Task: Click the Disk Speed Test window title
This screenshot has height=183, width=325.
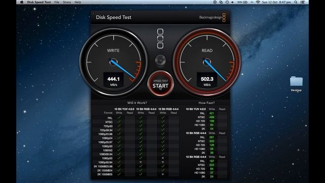Action: pos(114,17)
